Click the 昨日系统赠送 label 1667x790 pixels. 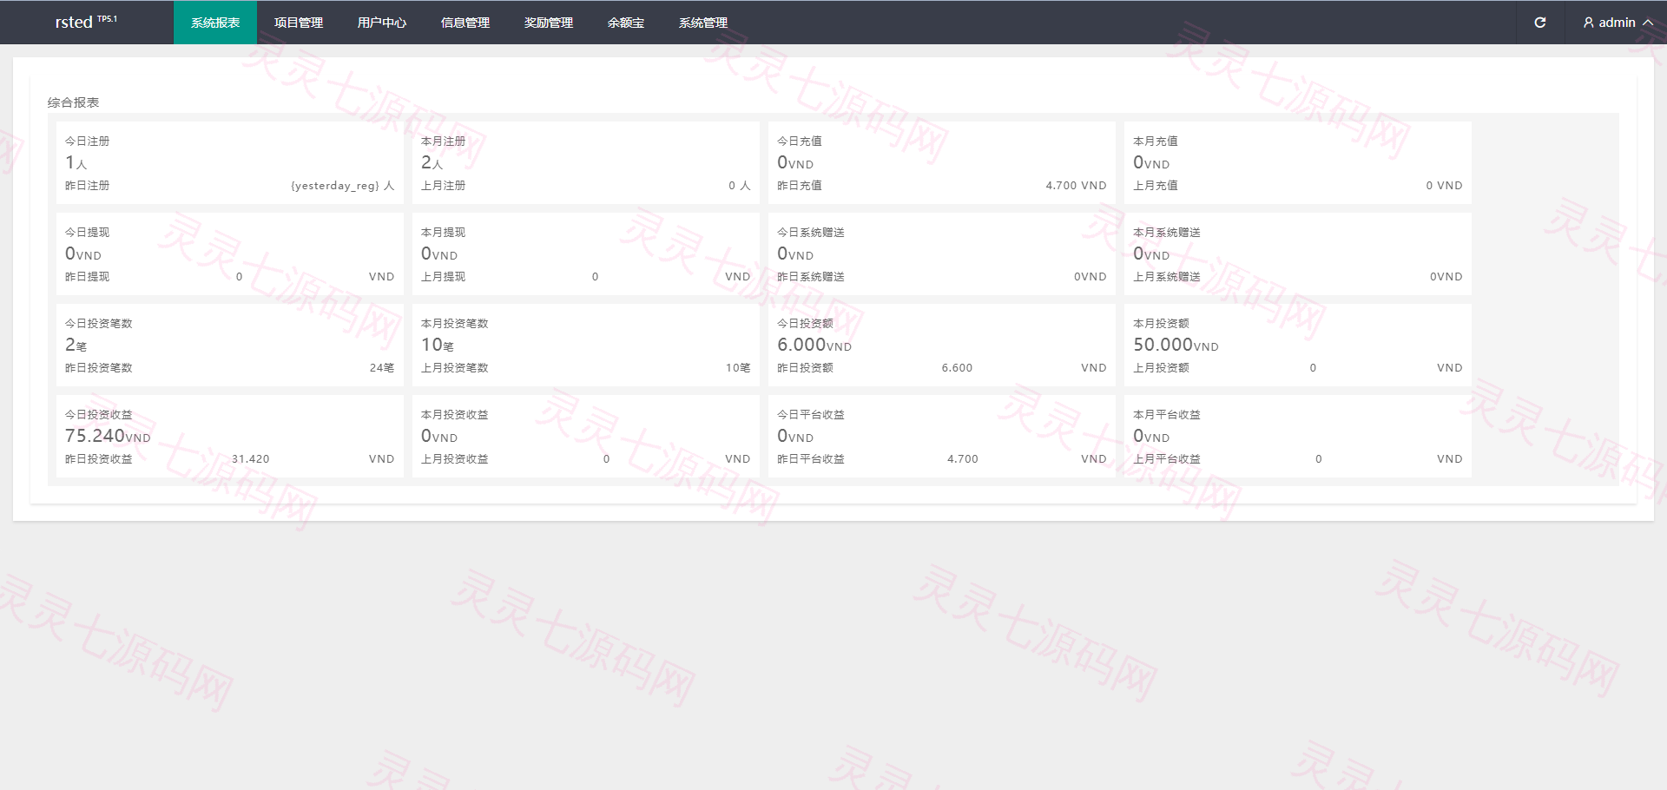[x=810, y=277]
